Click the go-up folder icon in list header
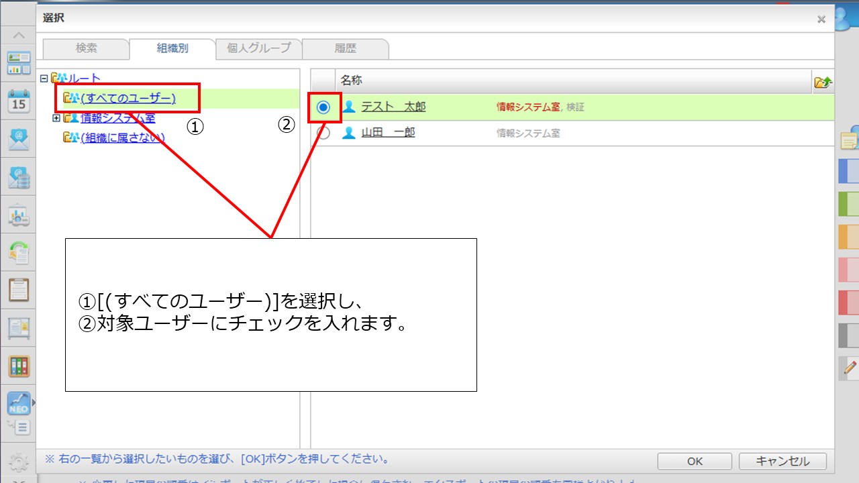The width and height of the screenshot is (859, 483). 823,82
